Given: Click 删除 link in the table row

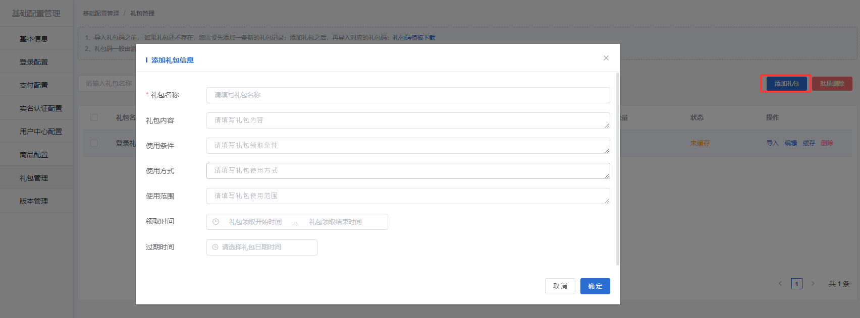Looking at the screenshot, I should (x=827, y=143).
